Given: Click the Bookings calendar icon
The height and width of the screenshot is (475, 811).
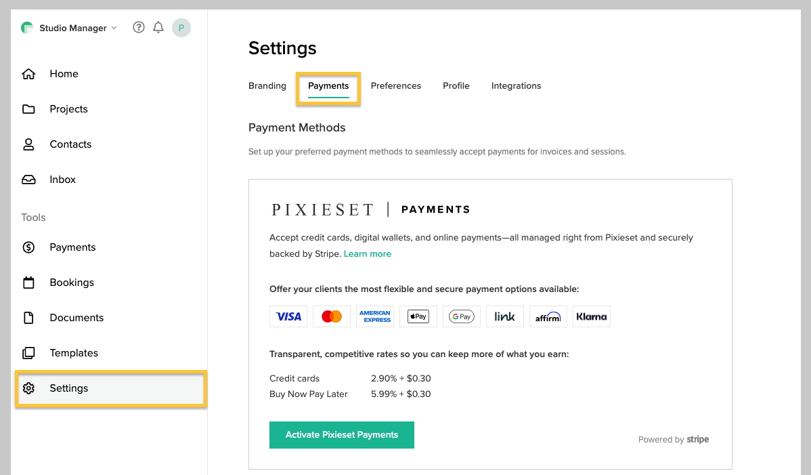Looking at the screenshot, I should 28,283.
